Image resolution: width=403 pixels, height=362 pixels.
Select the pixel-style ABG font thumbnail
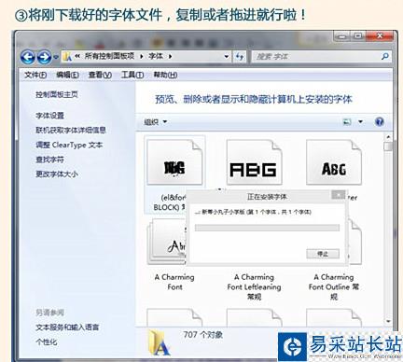click(x=254, y=161)
